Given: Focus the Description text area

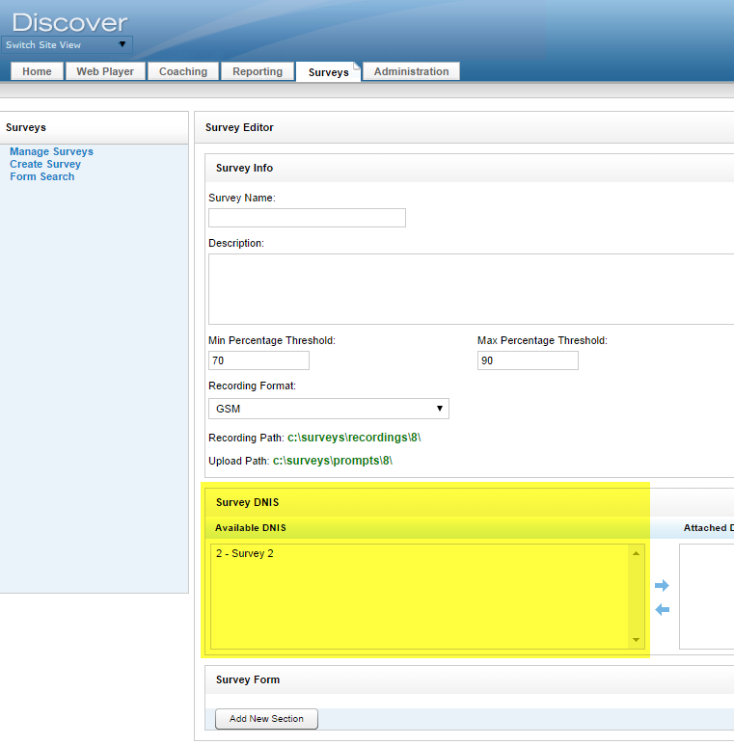Looking at the screenshot, I should (471, 288).
